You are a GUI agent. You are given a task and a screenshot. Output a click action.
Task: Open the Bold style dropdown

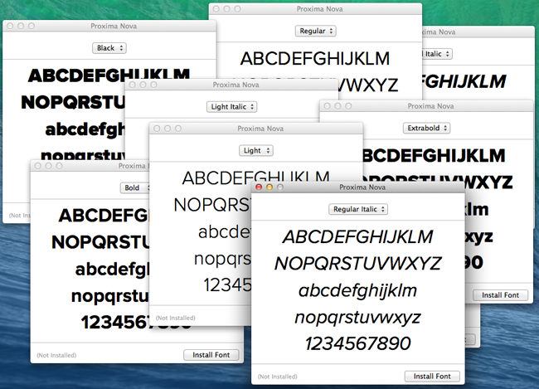135,187
